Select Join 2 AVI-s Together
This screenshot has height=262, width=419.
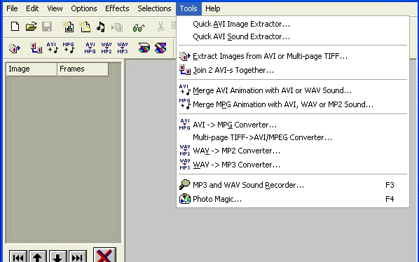(293, 70)
